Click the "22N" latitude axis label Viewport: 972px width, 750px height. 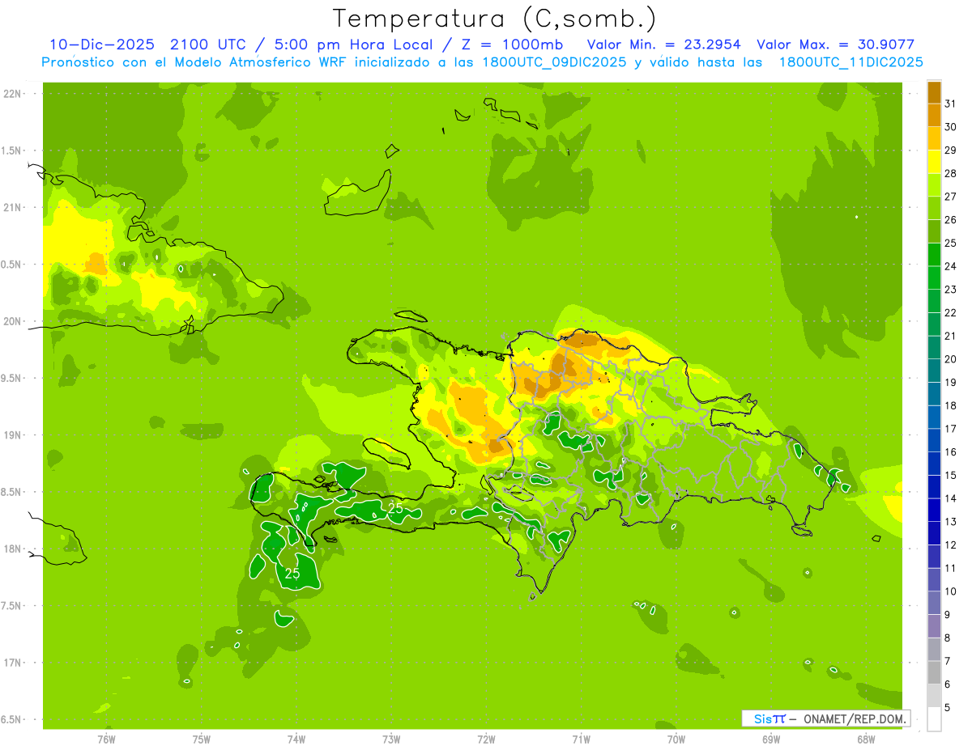pos(12,94)
